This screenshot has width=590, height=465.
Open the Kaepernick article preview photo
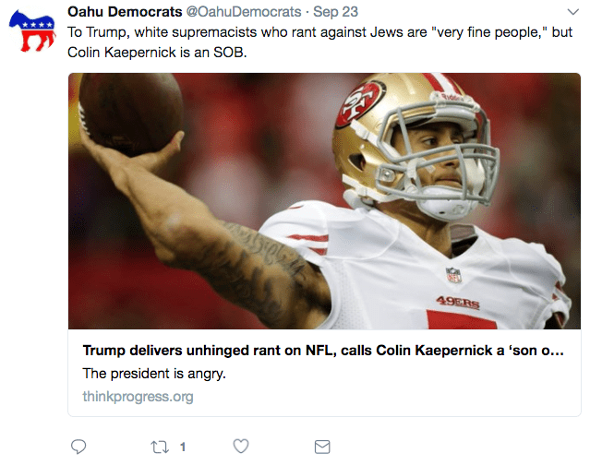coord(324,201)
